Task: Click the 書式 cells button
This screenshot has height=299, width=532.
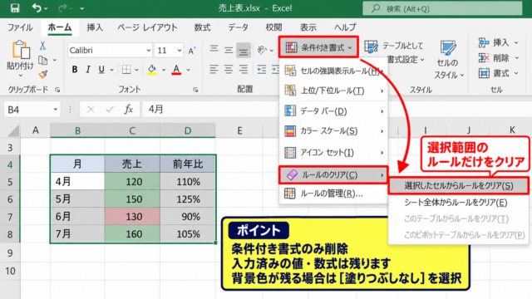Action: pyautogui.click(x=498, y=73)
